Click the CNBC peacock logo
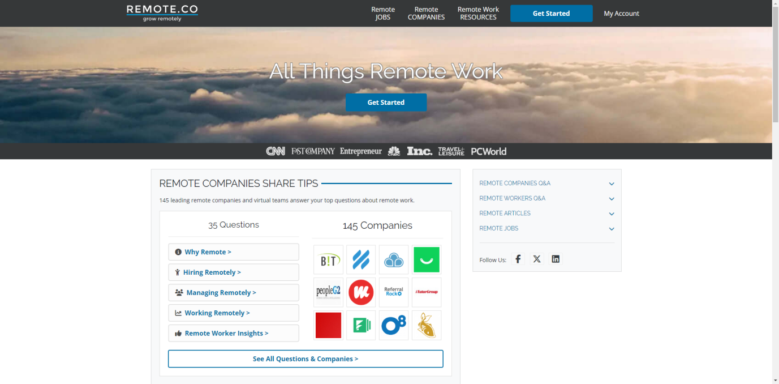Screen dimensions: 779x384 394,151
